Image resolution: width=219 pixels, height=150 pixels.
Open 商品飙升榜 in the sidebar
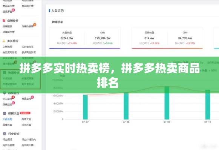coord(9,6)
